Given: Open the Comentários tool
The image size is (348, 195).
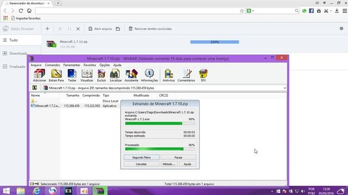Looking at the screenshot, I should [186, 75].
